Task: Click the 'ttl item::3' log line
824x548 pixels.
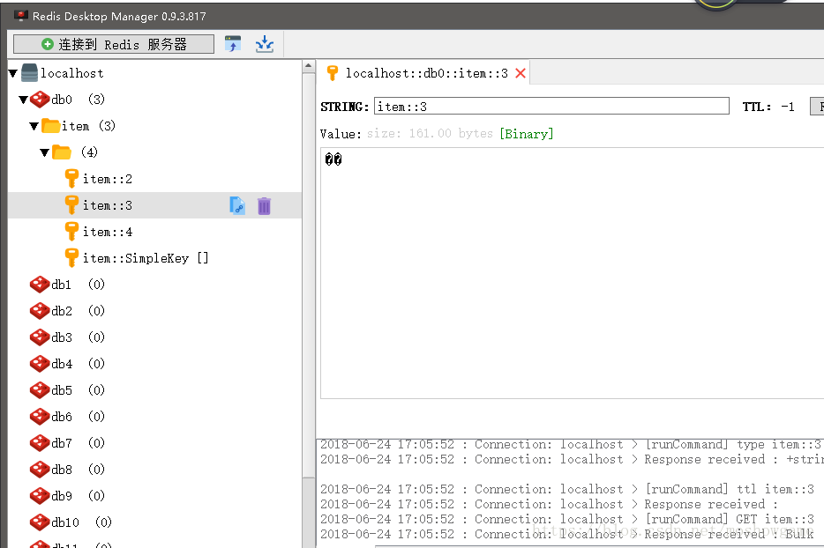Action: point(567,489)
